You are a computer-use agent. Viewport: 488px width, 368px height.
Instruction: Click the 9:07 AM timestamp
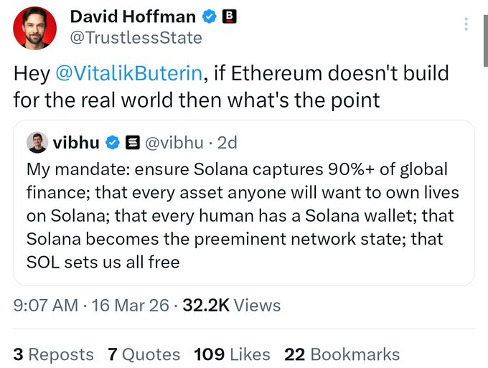[46, 306]
